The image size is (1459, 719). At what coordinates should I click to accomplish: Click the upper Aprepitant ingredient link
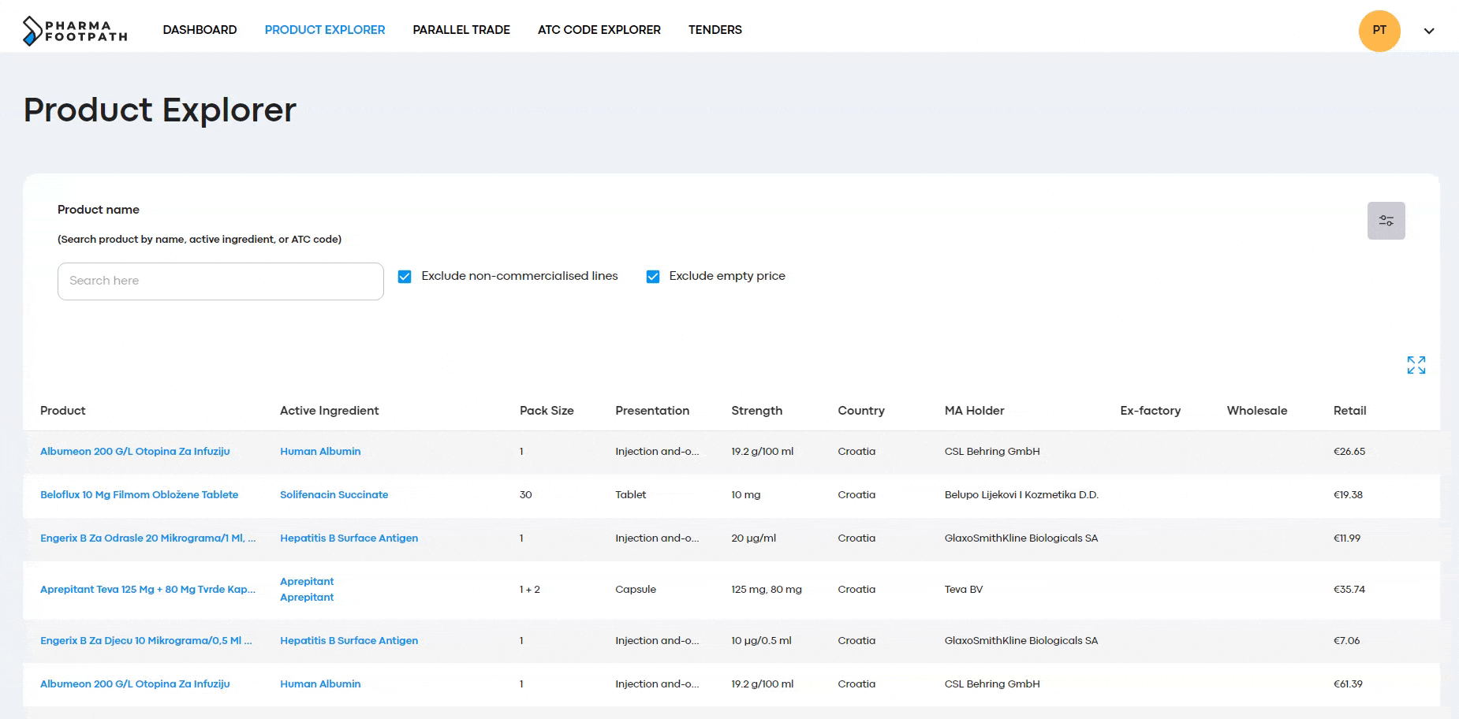[307, 582]
